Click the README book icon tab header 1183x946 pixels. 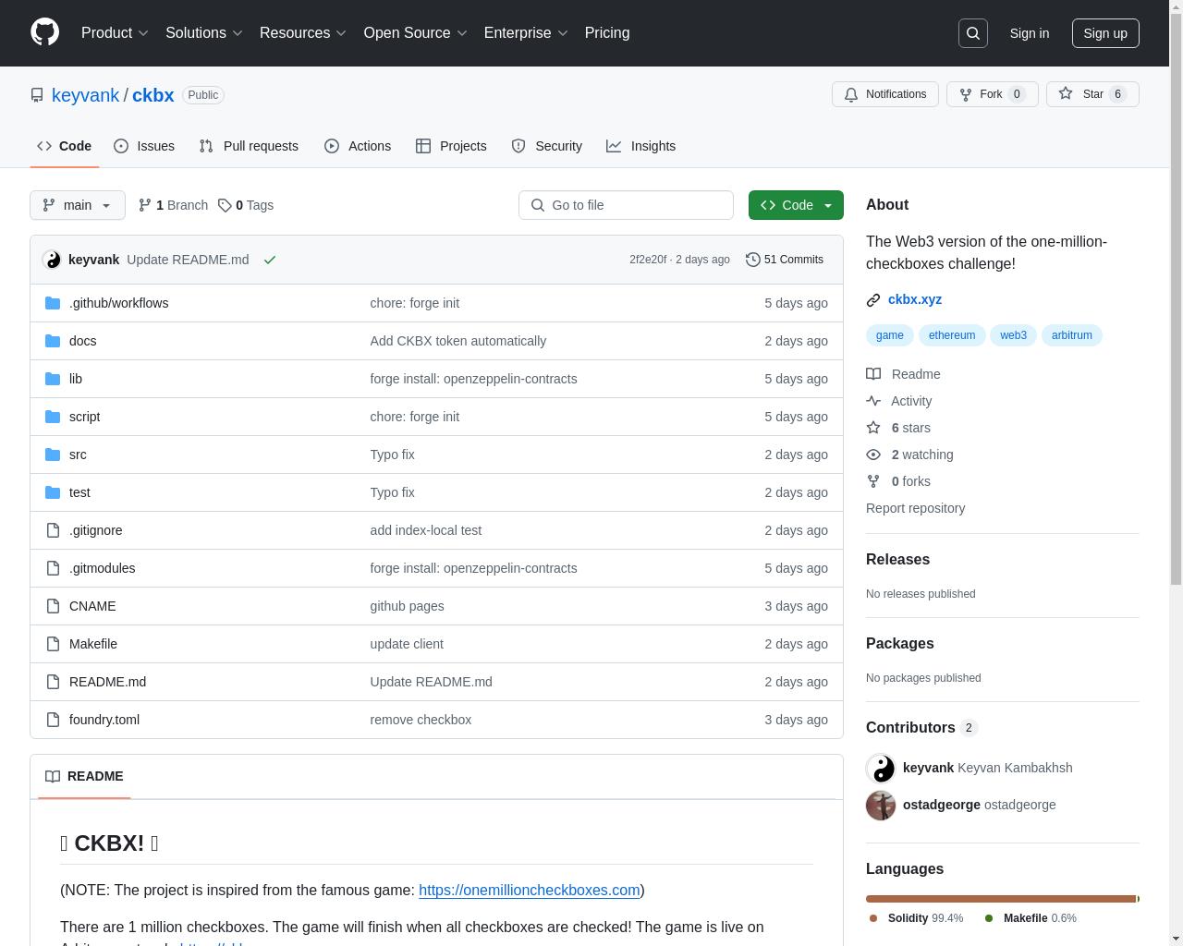coord(53,776)
